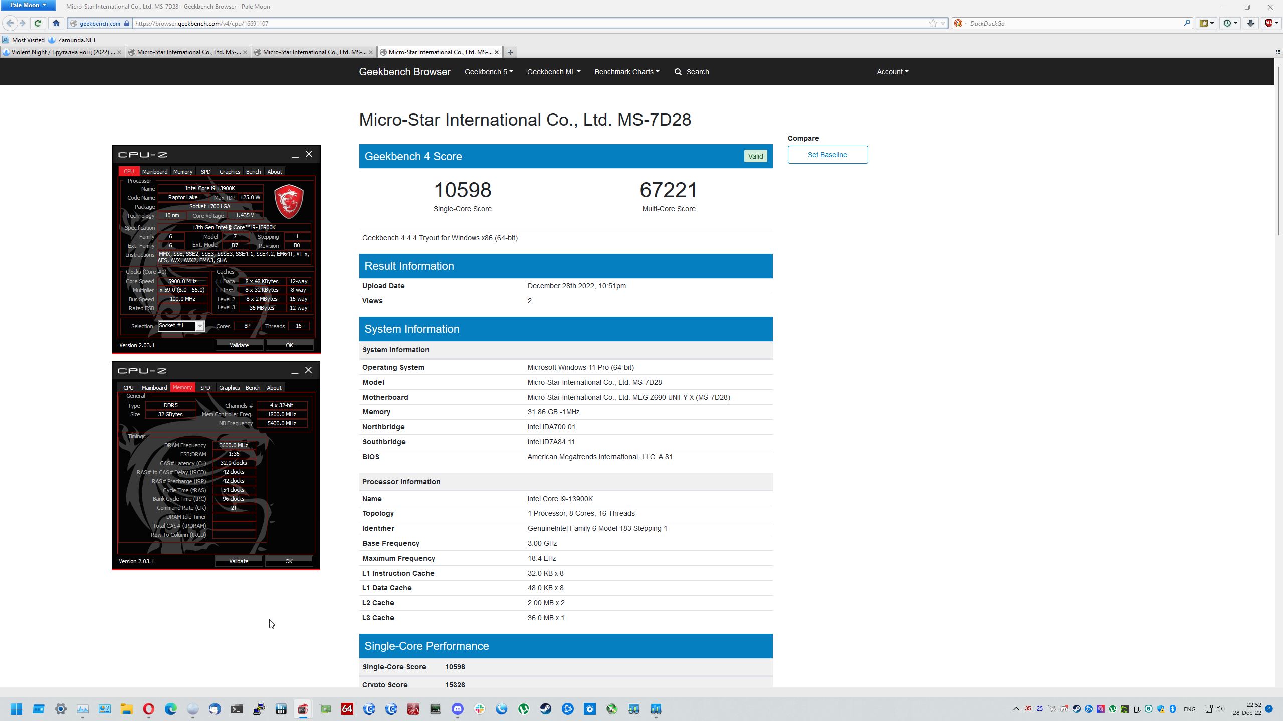Go back with the browser back arrow
Image resolution: width=1283 pixels, height=721 pixels.
[10, 23]
